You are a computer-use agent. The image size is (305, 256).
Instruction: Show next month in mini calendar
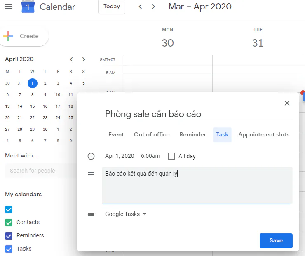pos(84,59)
